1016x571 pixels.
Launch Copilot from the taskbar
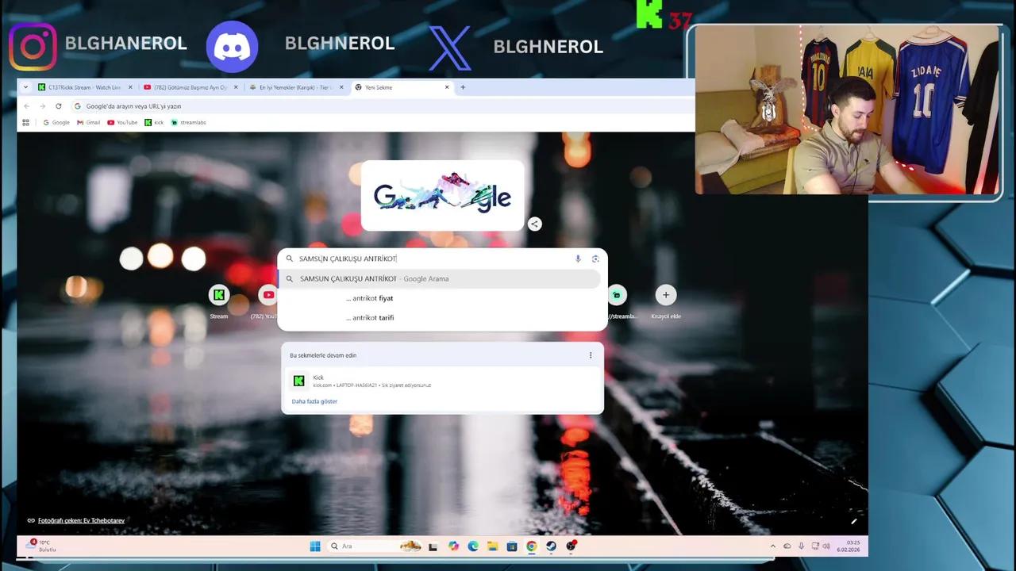453,546
